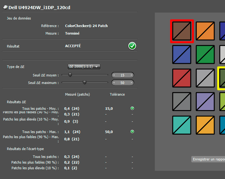Click the Tous les patchs - Max. value 1,1 (24)
This screenshot has height=179, width=225.
pos(72,132)
